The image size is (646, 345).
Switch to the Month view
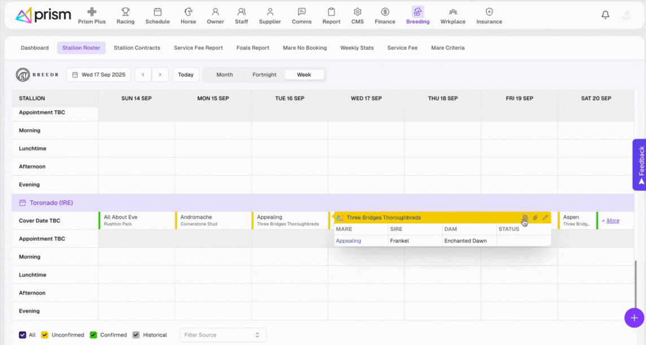pyautogui.click(x=224, y=74)
